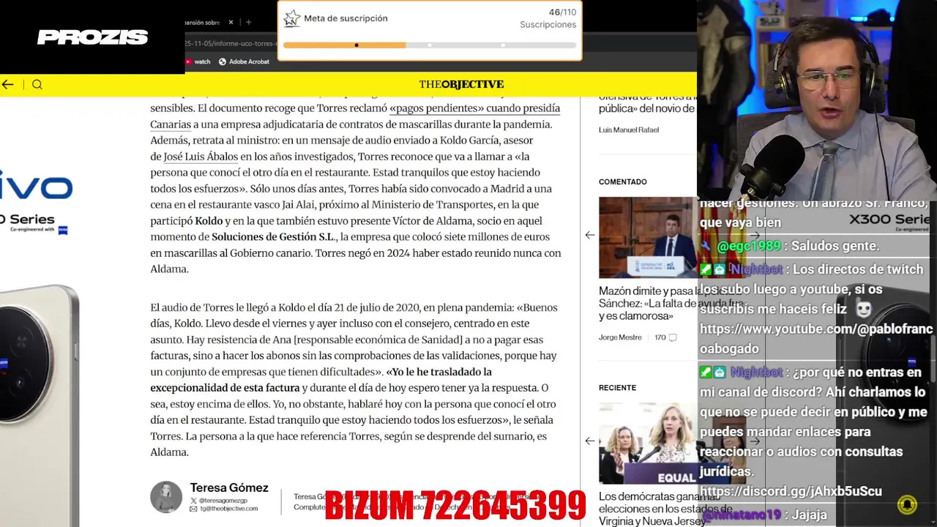937x527 pixels.
Task: Open the search magnifier in the yellow header
Action: point(37,85)
